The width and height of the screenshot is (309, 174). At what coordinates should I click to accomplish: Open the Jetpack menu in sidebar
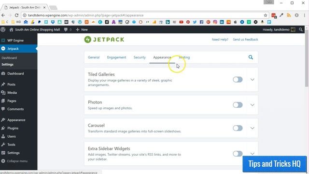coord(18,48)
